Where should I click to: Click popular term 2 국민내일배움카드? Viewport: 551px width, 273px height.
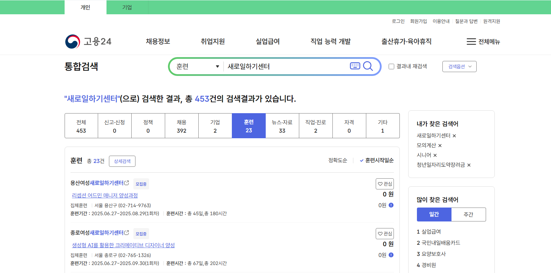pyautogui.click(x=439, y=243)
